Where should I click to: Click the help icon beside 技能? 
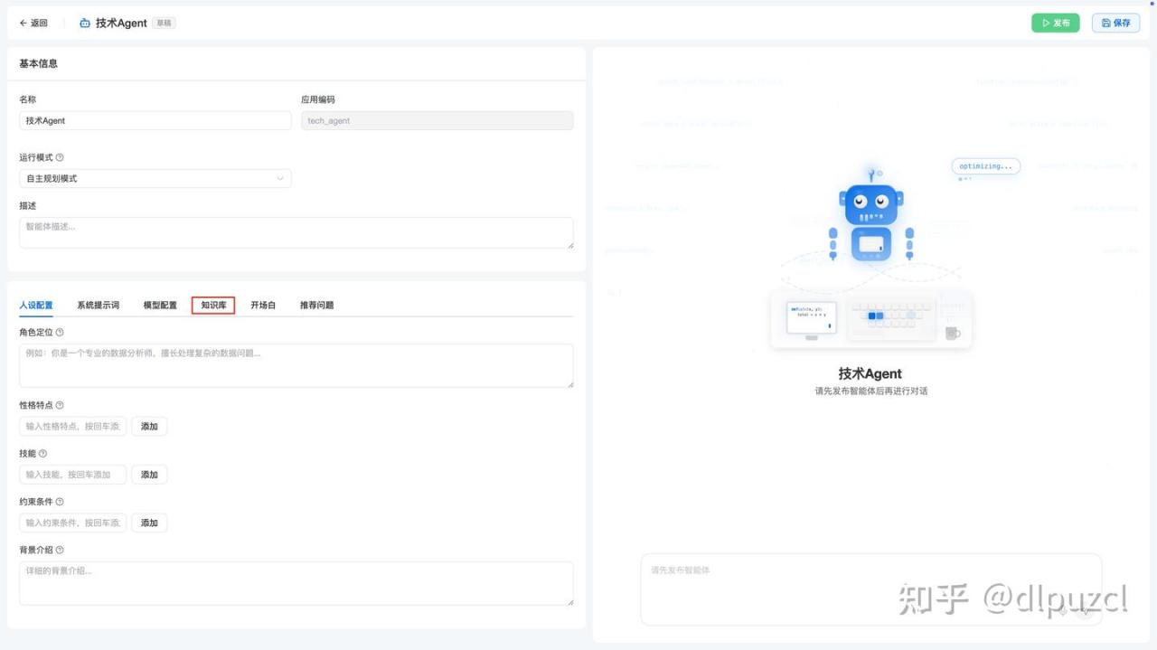[x=42, y=454]
